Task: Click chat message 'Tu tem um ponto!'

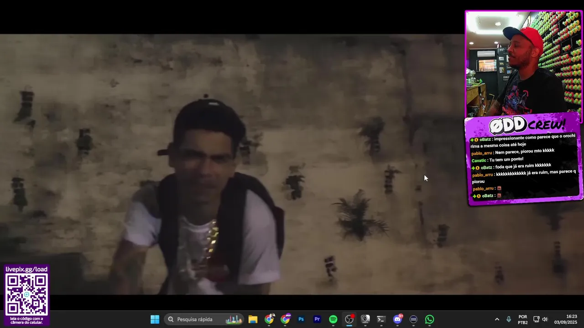Action: pos(506,159)
